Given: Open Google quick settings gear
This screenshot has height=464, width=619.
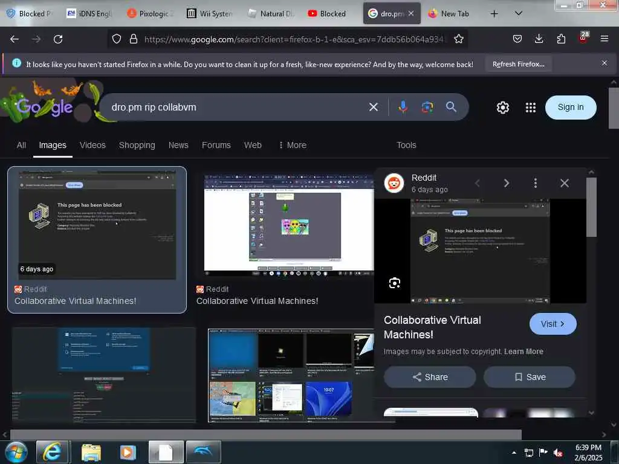Looking at the screenshot, I should tap(502, 108).
